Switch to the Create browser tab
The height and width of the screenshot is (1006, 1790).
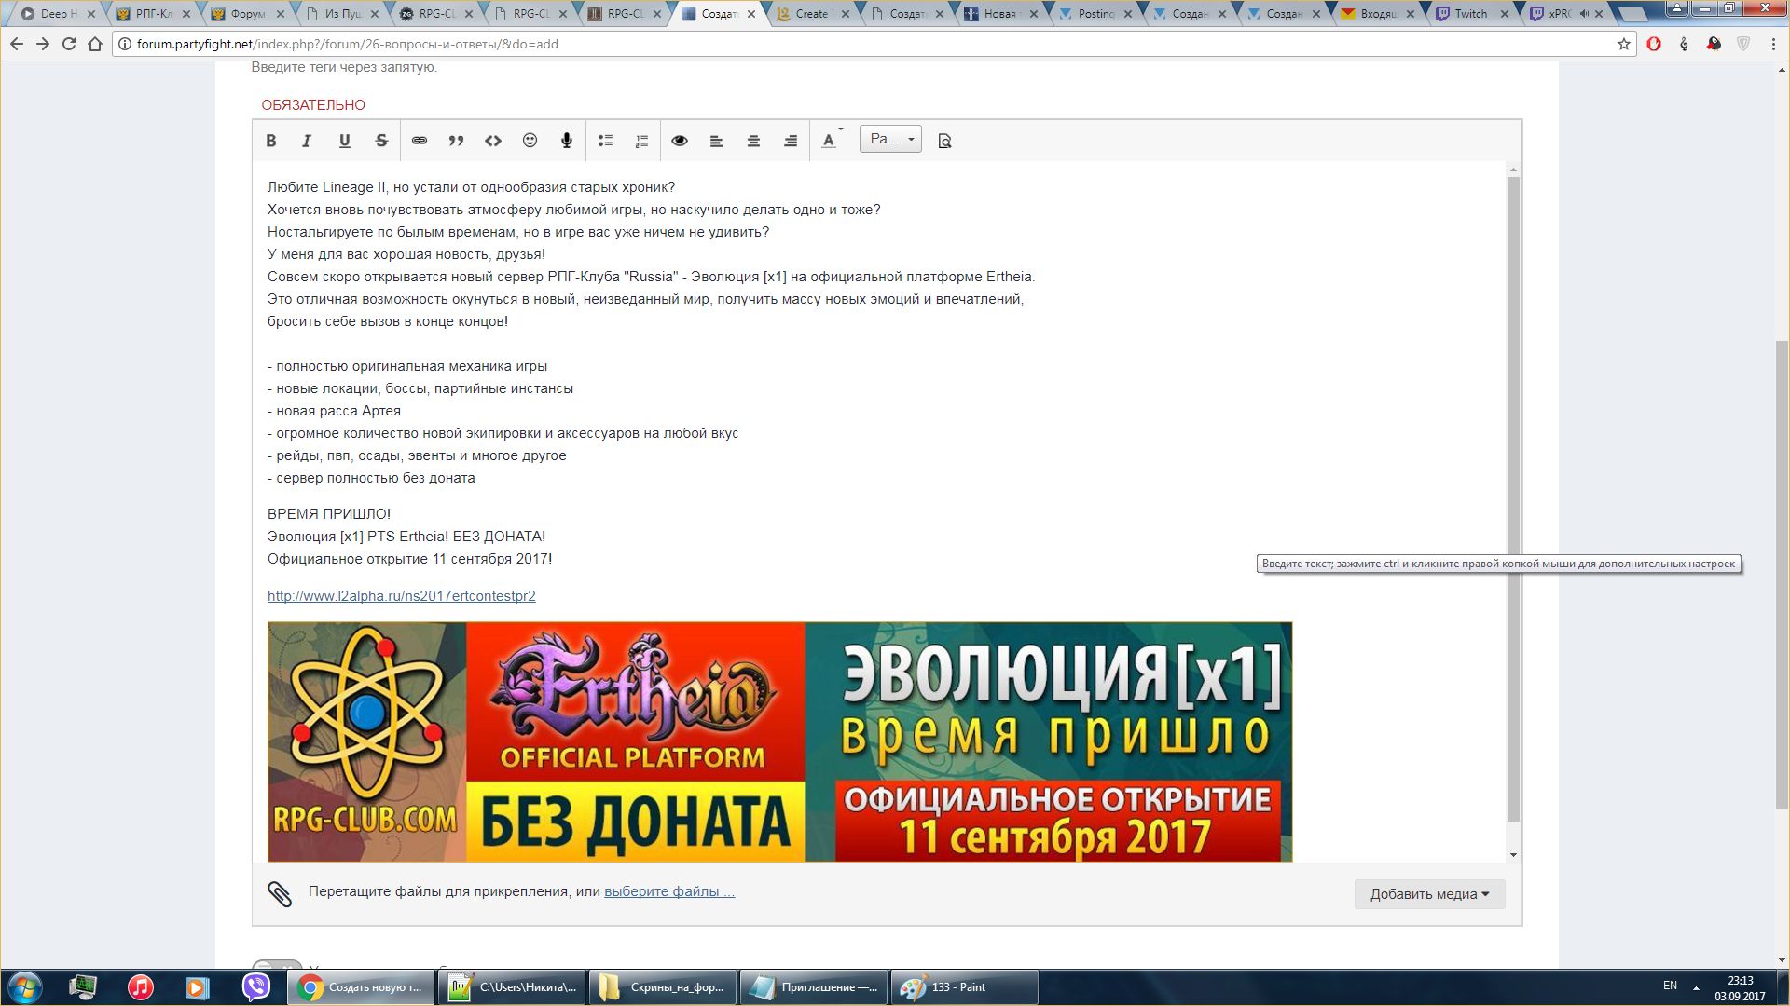point(809,14)
